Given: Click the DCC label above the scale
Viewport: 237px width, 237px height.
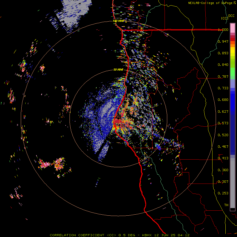Looking at the screenshot, I should point(231,16).
